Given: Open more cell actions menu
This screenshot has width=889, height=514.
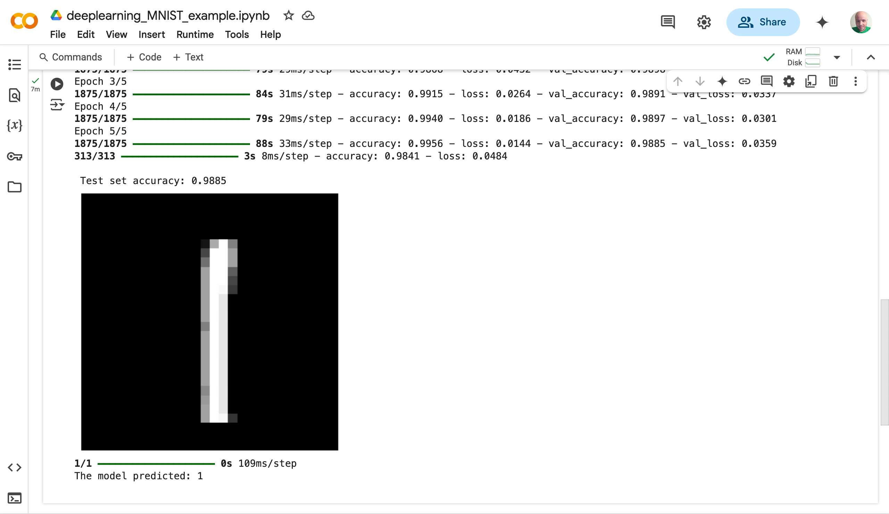Looking at the screenshot, I should coord(855,82).
